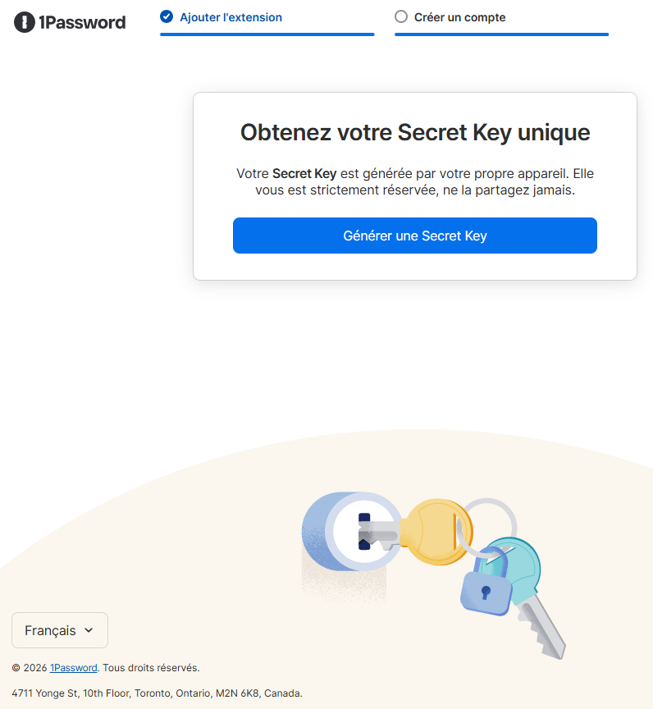Expand the language selector options

click(x=59, y=630)
